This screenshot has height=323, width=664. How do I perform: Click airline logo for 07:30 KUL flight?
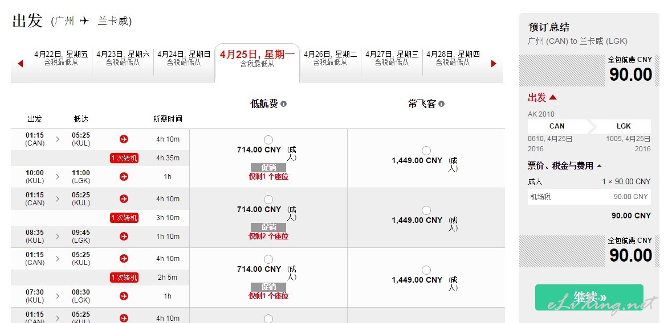(x=124, y=296)
